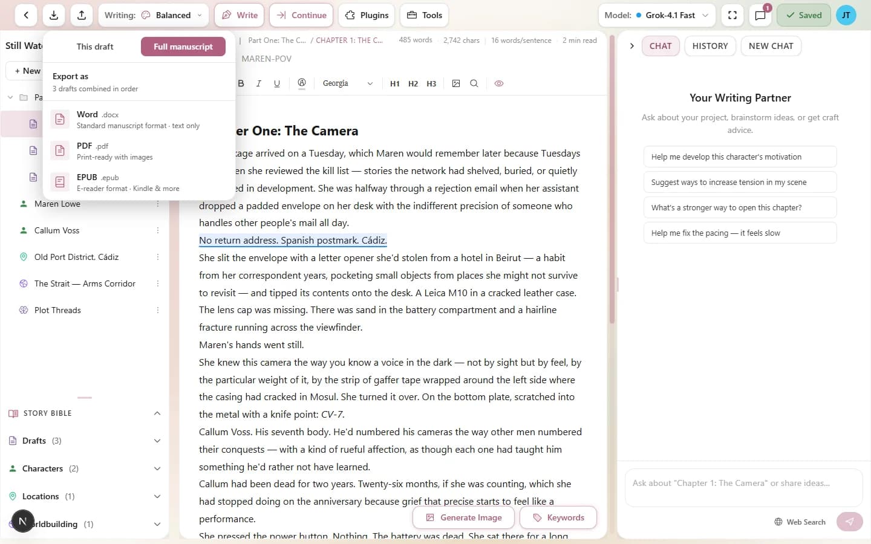Switch to the HISTORY tab
Image resolution: width=871 pixels, height=544 pixels.
coord(710,46)
